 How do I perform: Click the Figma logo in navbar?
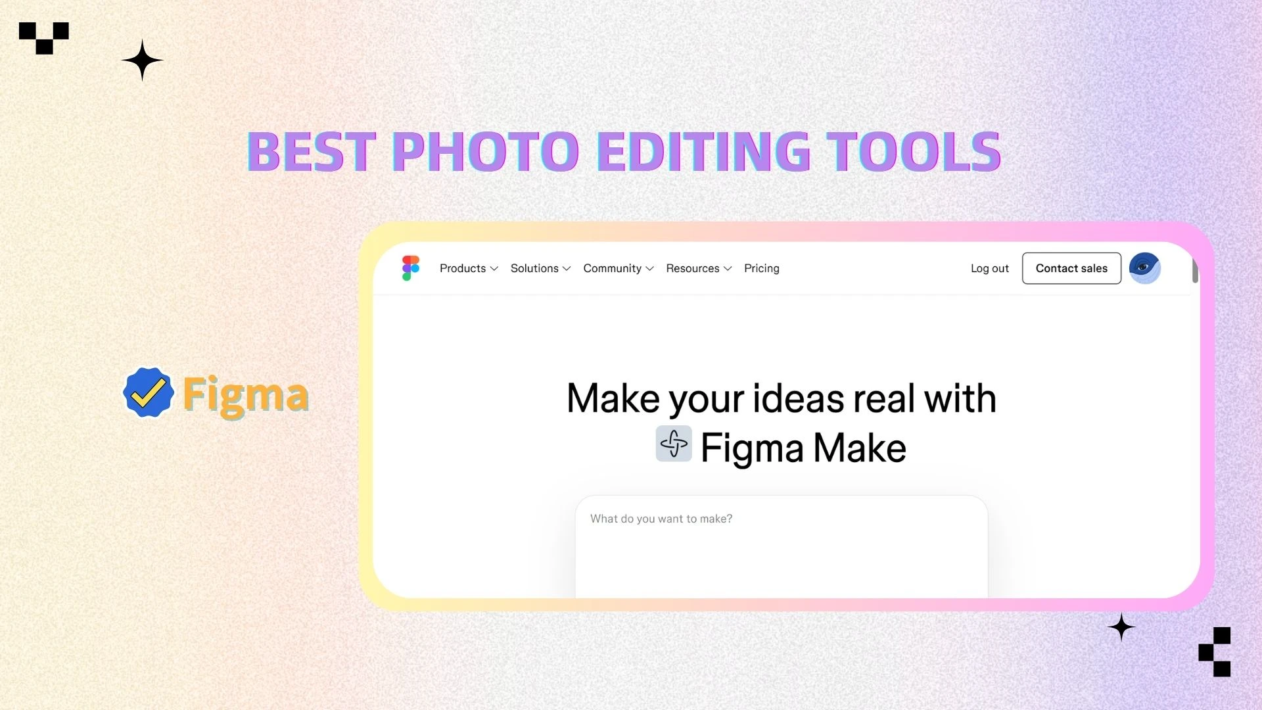point(411,268)
